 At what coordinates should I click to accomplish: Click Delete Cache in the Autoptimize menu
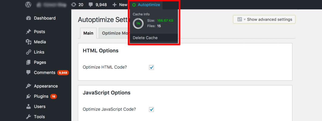(x=145, y=38)
